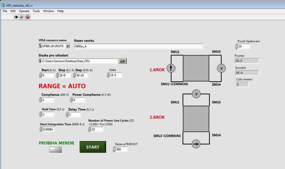285x169 pixels.
Task: Click the LabVIEW VI icon in title bar
Action: 3,6
